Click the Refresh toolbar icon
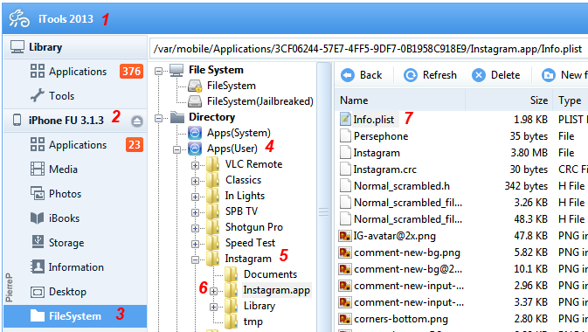Screen dimensions: 588x332 pos(411,75)
